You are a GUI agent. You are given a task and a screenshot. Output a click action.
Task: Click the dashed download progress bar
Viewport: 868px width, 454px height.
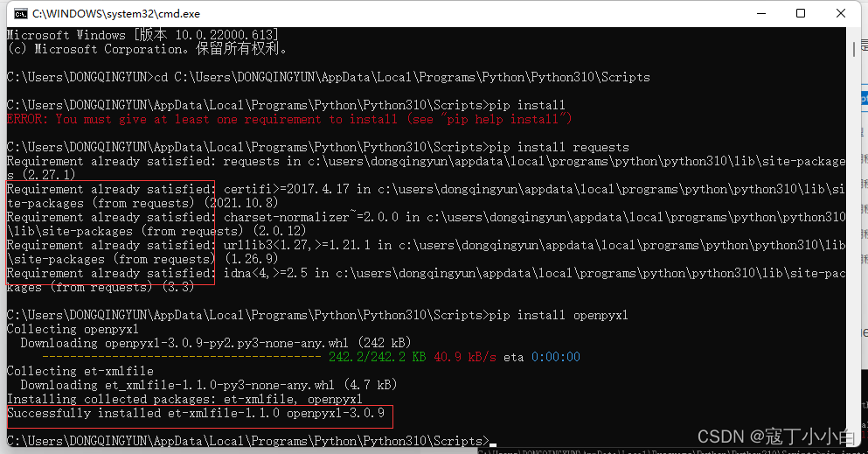182,357
